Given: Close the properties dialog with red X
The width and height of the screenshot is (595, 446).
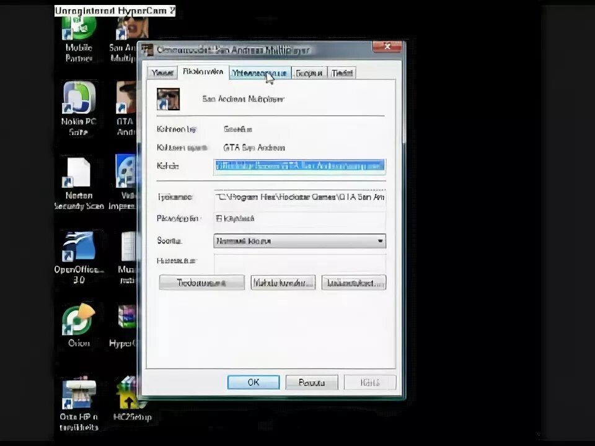Looking at the screenshot, I should tap(387, 46).
